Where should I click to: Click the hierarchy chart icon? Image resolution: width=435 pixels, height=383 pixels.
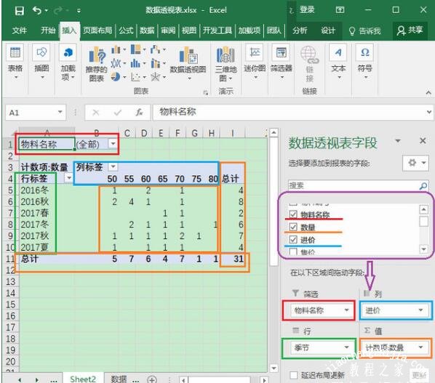click(136, 50)
